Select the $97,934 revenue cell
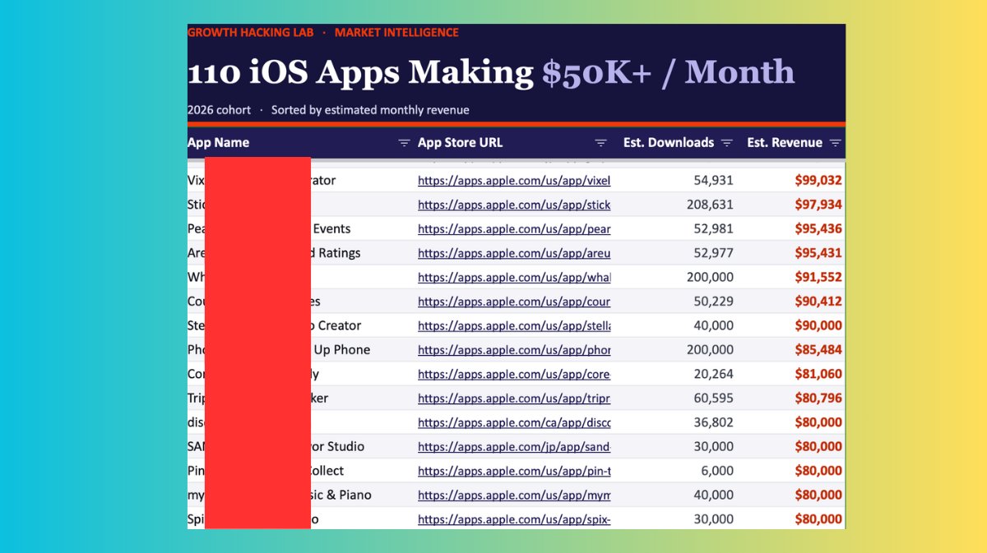Viewport: 987px width, 553px height. [818, 205]
